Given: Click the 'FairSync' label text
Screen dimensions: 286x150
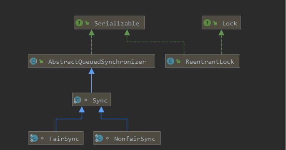Looking at the screenshot, I should coord(64,139).
